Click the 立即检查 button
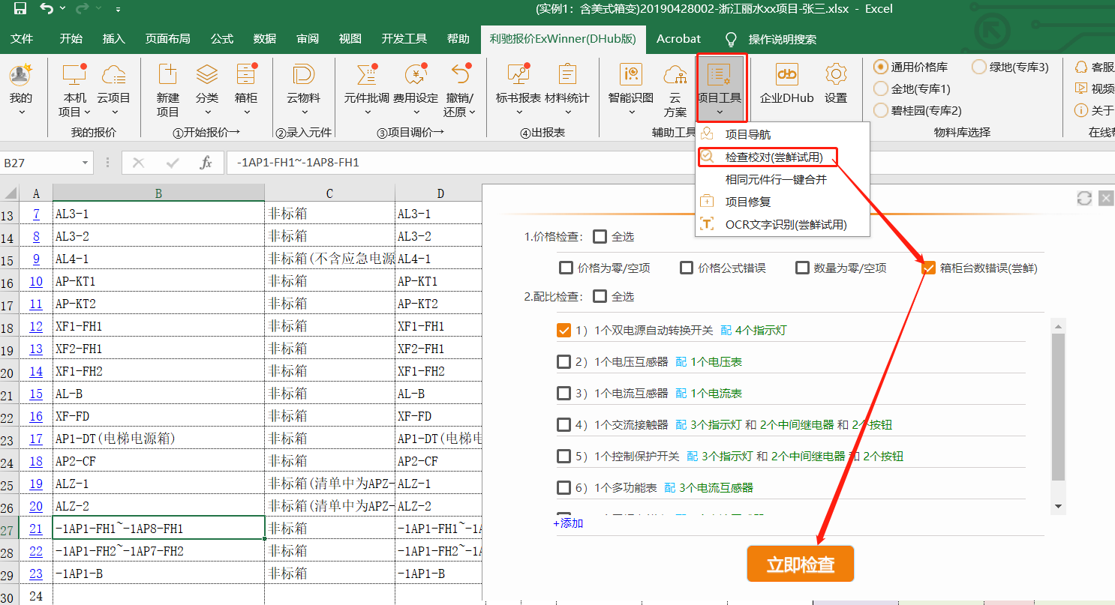Image resolution: width=1115 pixels, height=605 pixels. click(801, 565)
